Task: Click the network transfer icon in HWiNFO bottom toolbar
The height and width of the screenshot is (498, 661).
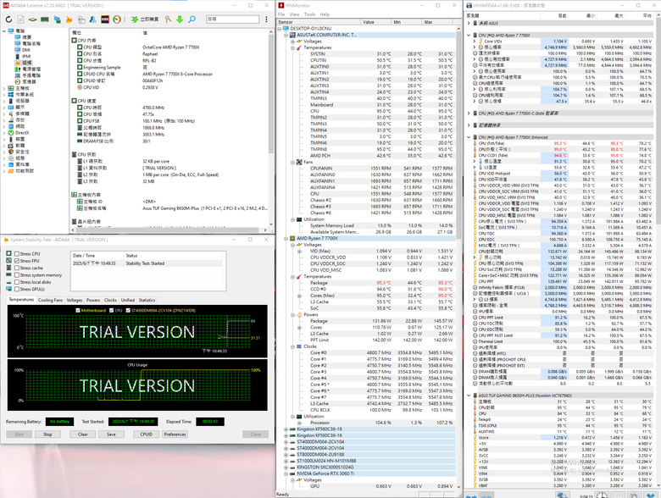Action: tap(563, 495)
